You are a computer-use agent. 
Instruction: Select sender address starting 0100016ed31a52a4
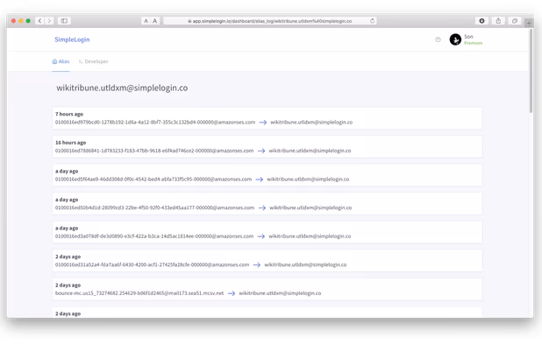click(x=152, y=265)
